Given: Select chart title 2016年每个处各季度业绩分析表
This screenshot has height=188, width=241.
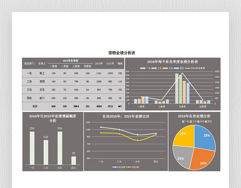Looking at the screenshot, I should (x=172, y=62).
